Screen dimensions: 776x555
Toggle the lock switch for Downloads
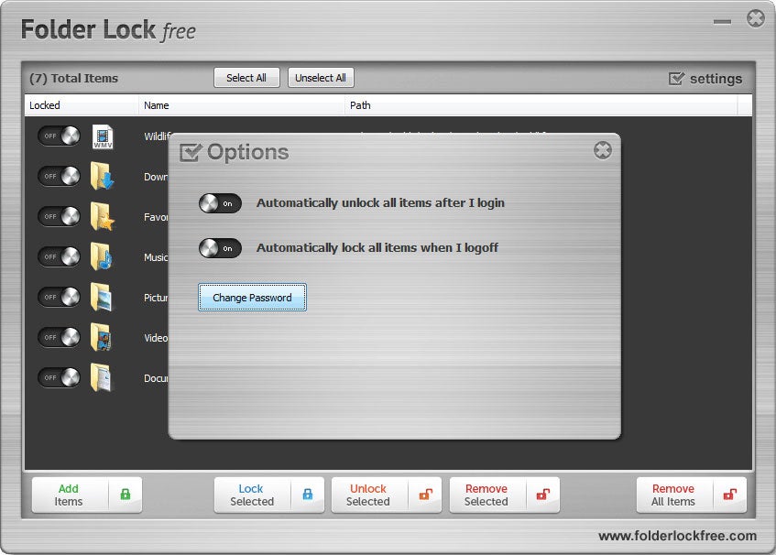pos(59,176)
